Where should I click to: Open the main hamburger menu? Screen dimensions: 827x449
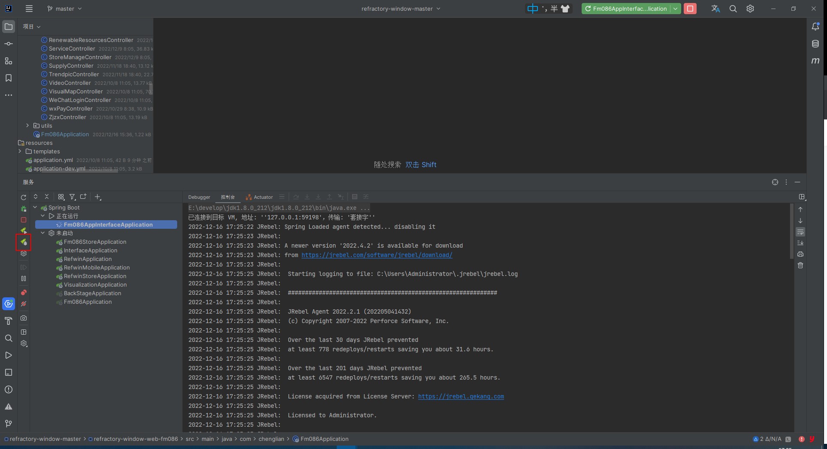29,9
